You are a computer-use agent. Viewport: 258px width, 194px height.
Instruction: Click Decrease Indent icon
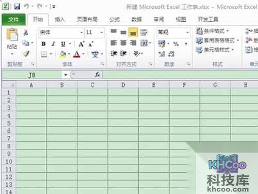coord(114,54)
